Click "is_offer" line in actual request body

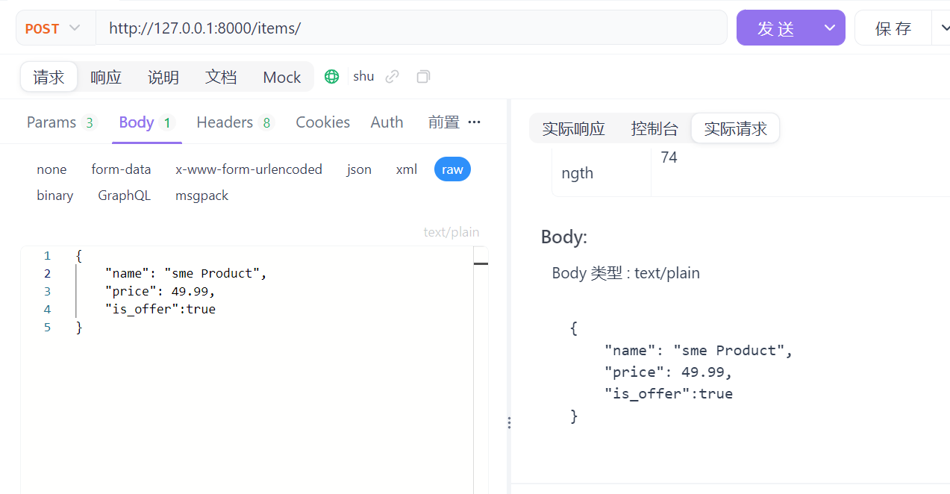pyautogui.click(x=669, y=394)
